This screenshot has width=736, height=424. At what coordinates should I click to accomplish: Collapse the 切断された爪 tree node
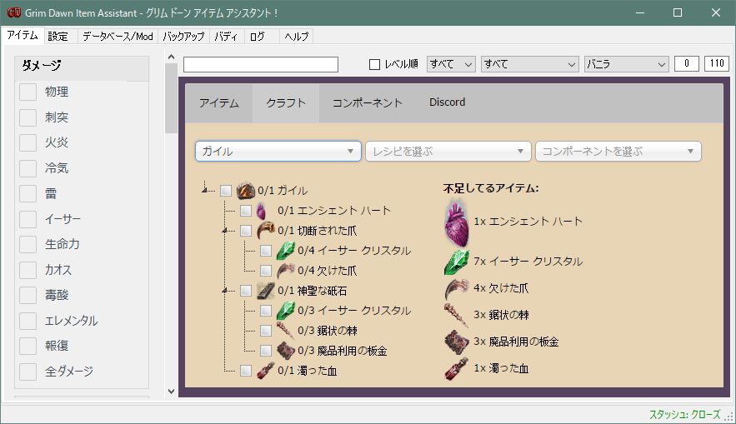pos(225,230)
